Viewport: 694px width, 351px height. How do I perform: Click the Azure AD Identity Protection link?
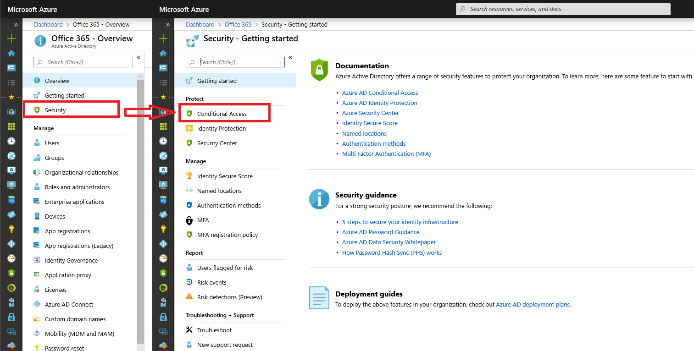coord(379,103)
